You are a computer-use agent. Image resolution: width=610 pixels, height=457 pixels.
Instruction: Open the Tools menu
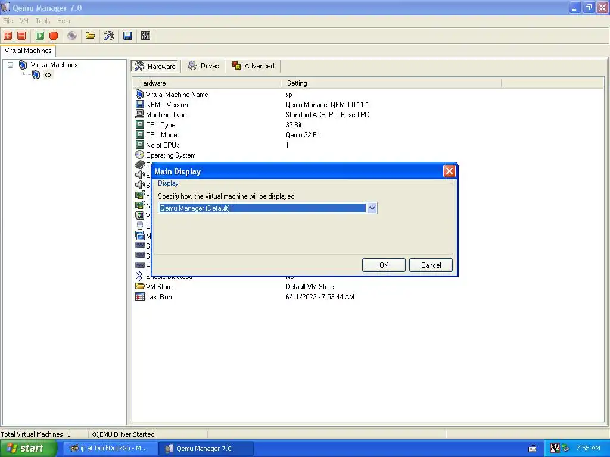coord(43,21)
